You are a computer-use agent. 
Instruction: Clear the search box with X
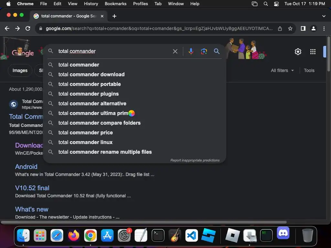pos(175,51)
